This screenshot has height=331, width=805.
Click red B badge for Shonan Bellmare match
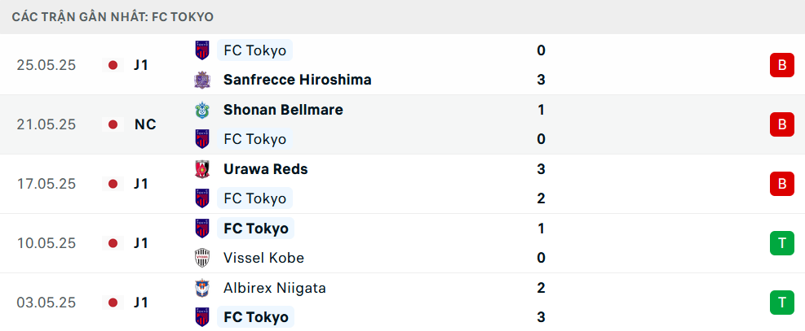[x=782, y=124]
